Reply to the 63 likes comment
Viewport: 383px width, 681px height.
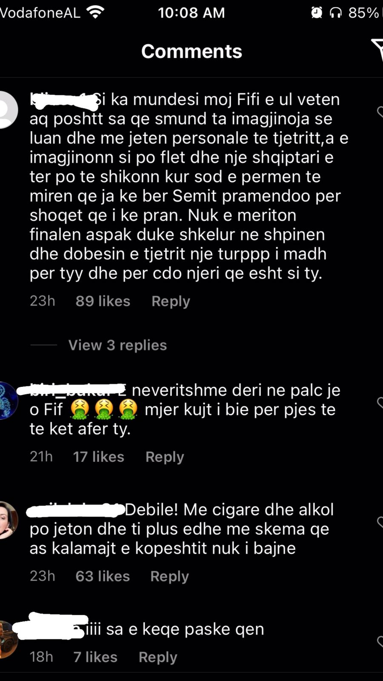pos(169,576)
